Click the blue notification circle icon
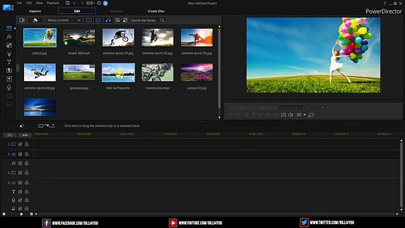 point(106,3)
